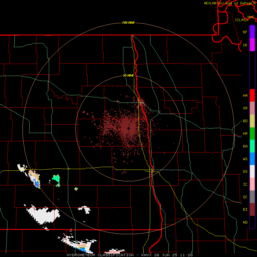Image resolution: width=257 pixels, height=257 pixels.
Task: Click the RA legend label
Action: tap(245, 146)
